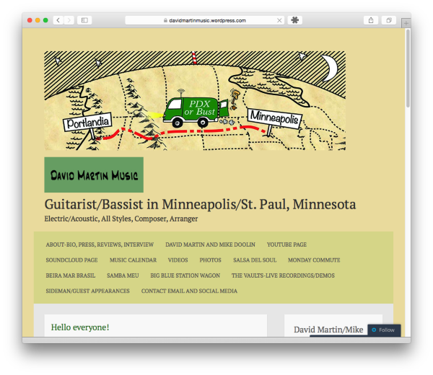Click the address bar URL field
This screenshot has width=433, height=375.
[204, 20]
